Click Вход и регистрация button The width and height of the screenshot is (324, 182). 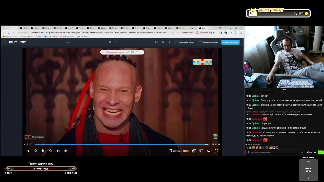click(x=230, y=42)
